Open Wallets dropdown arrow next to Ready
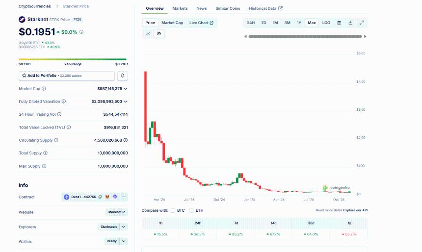The width and height of the screenshot is (422, 252). (124, 241)
